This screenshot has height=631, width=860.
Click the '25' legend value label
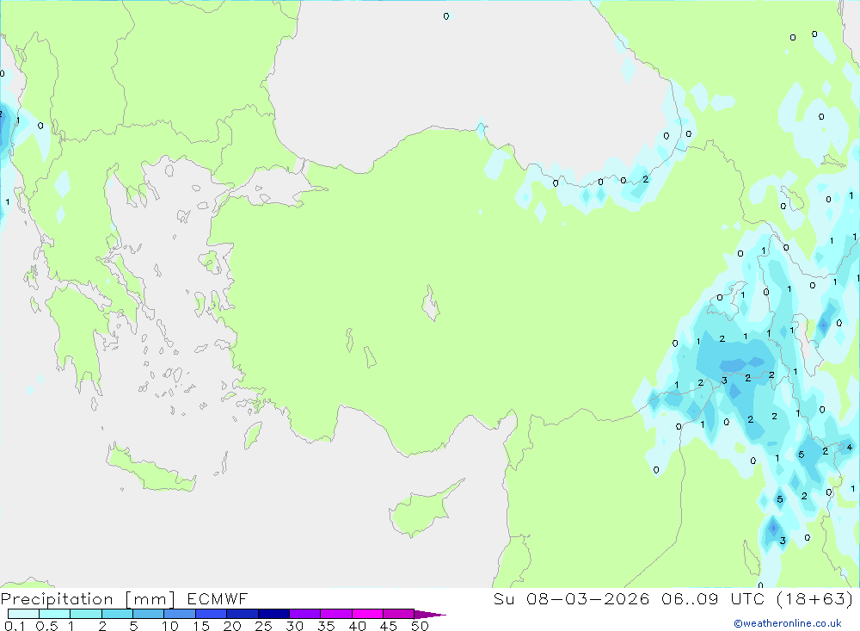coord(263,626)
